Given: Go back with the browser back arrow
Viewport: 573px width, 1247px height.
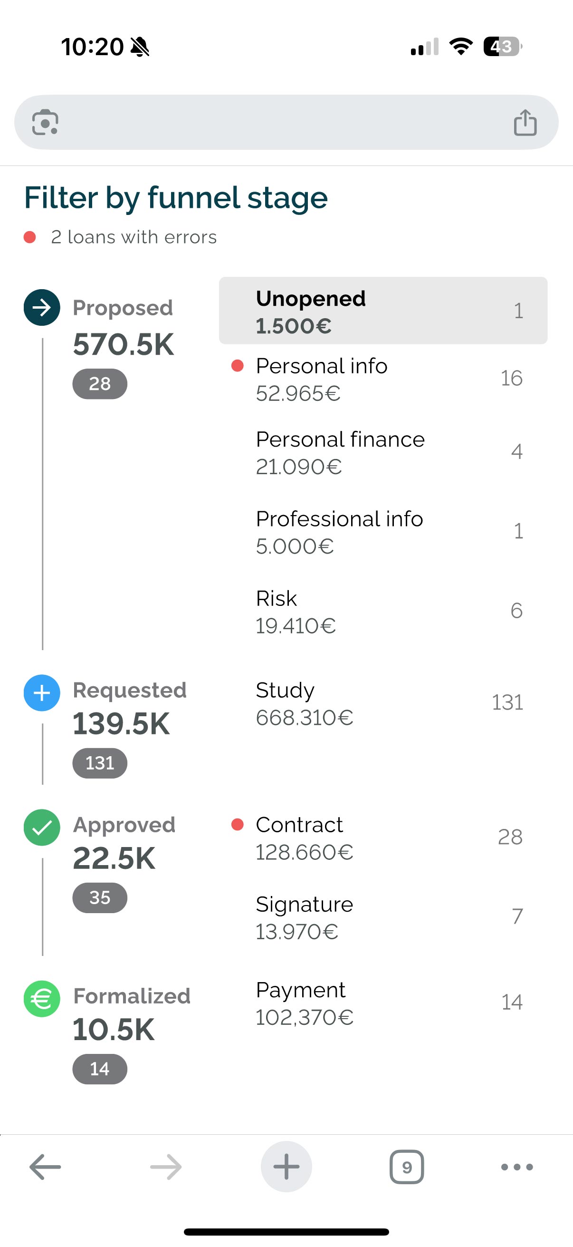Looking at the screenshot, I should (x=45, y=1167).
